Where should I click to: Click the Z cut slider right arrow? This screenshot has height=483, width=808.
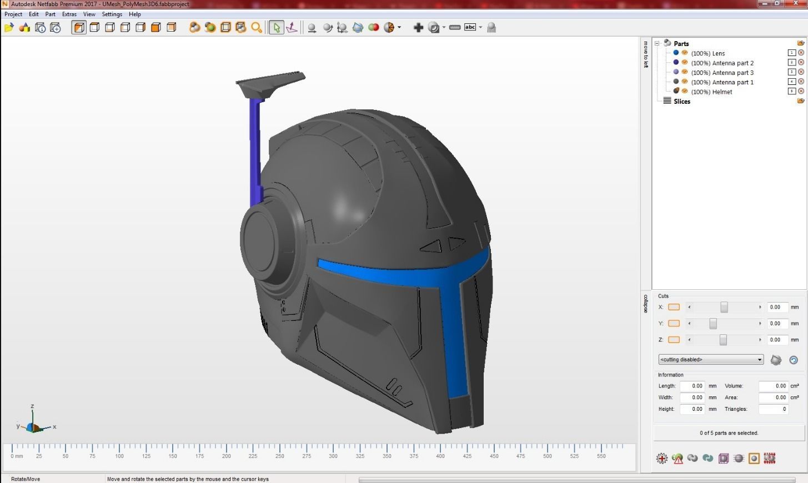click(x=760, y=339)
